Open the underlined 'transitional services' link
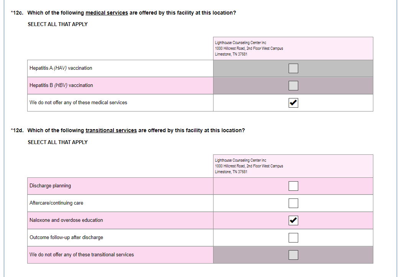This screenshot has height=277, width=404. point(111,130)
